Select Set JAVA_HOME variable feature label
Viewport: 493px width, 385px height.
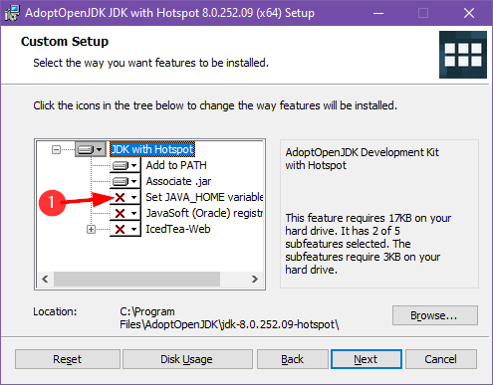(204, 197)
